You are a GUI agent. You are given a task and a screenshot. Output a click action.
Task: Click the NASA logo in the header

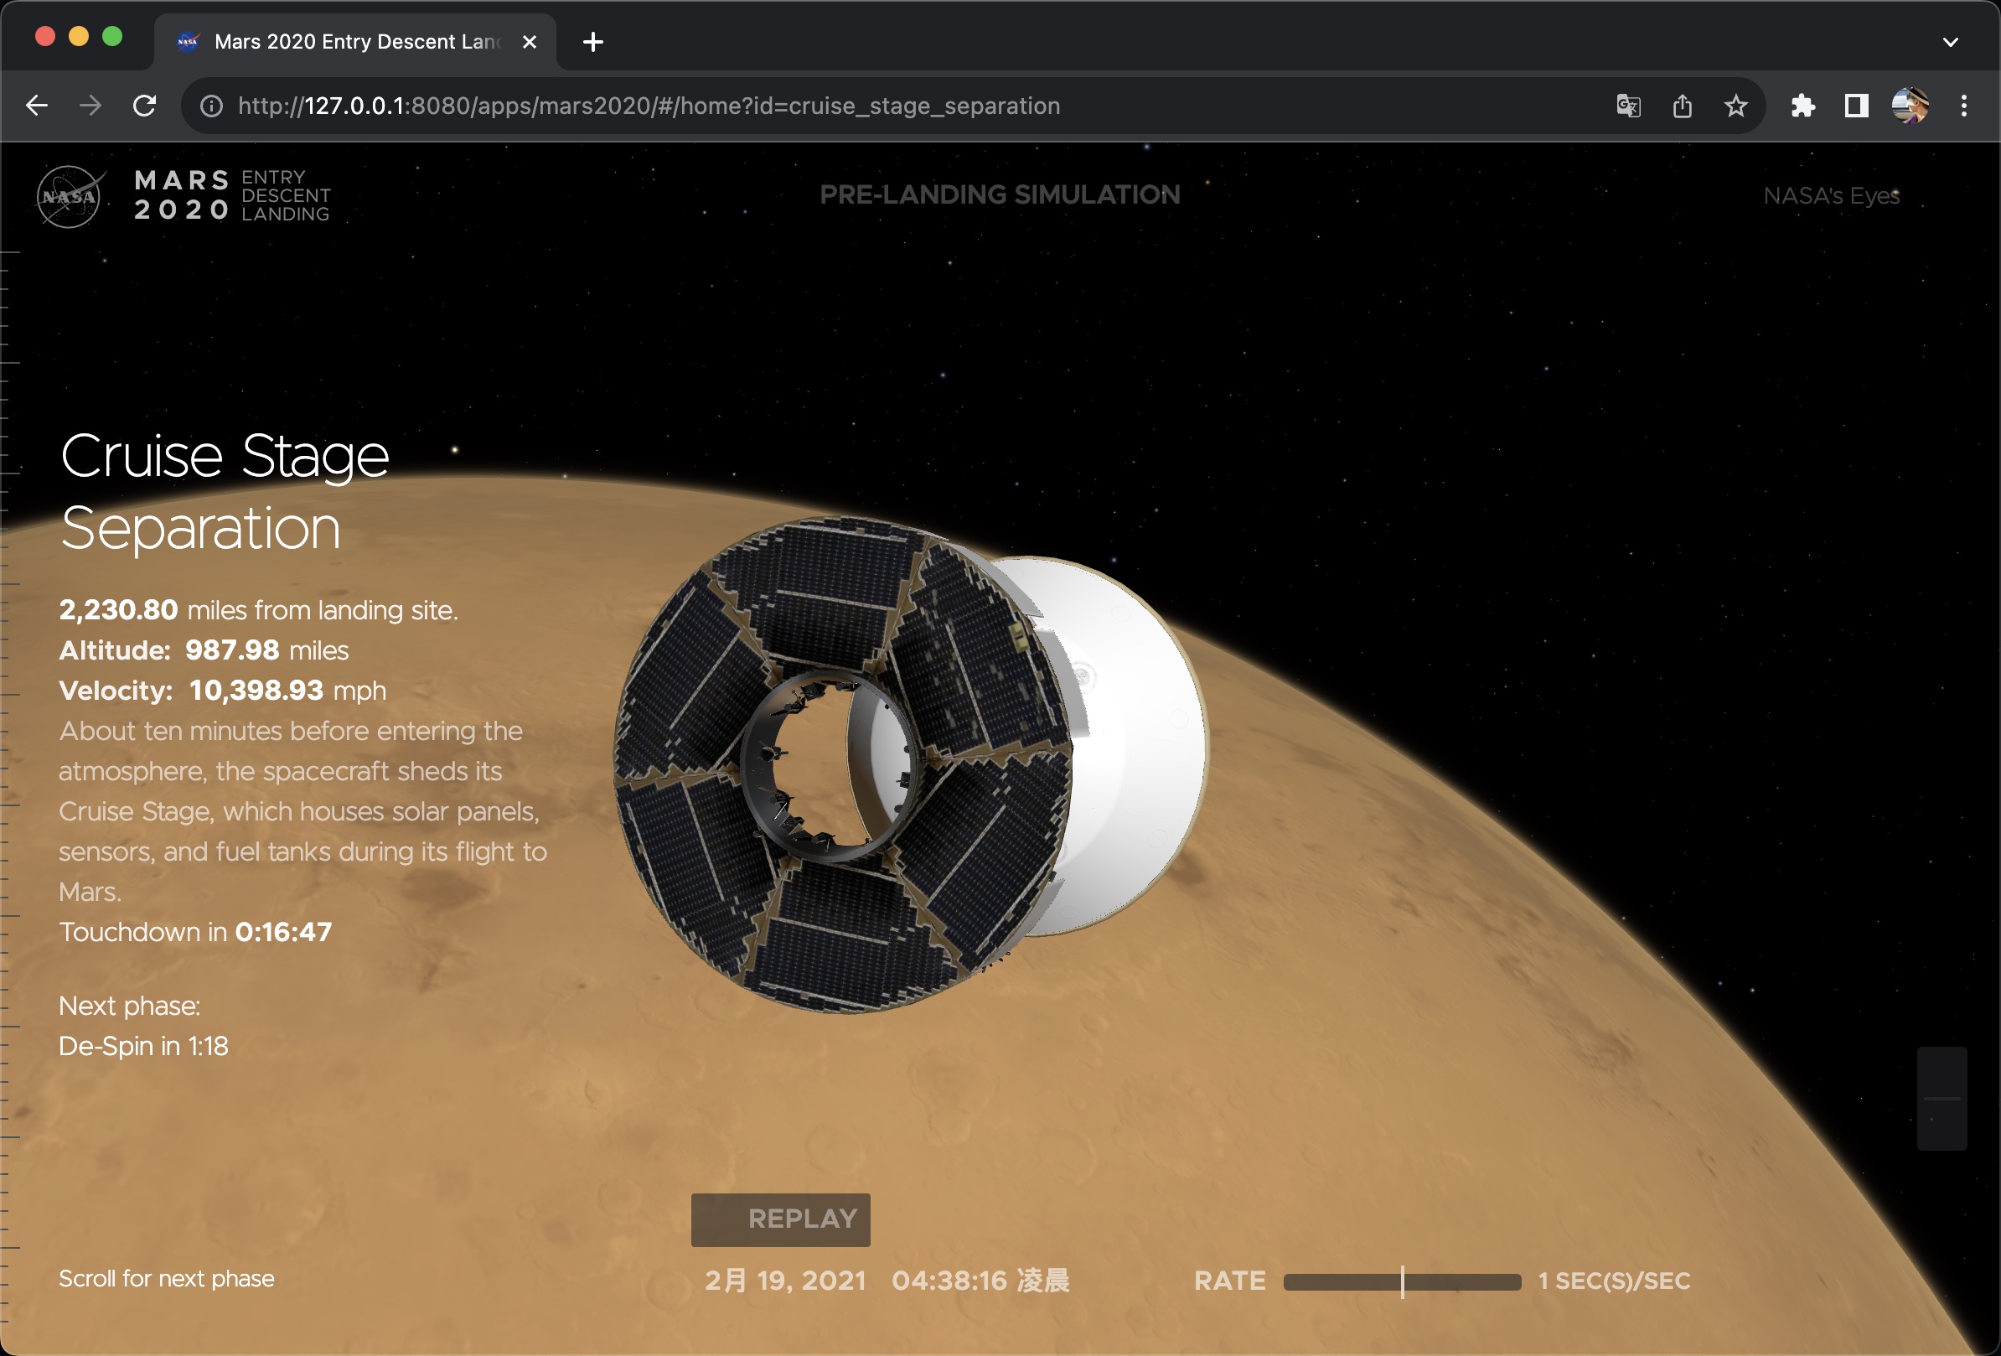70,196
